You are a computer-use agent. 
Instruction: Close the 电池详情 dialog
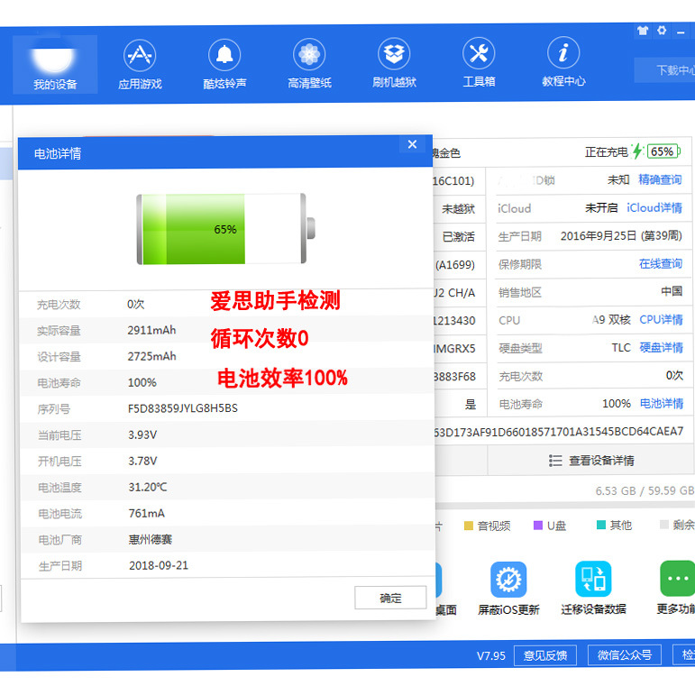click(412, 145)
